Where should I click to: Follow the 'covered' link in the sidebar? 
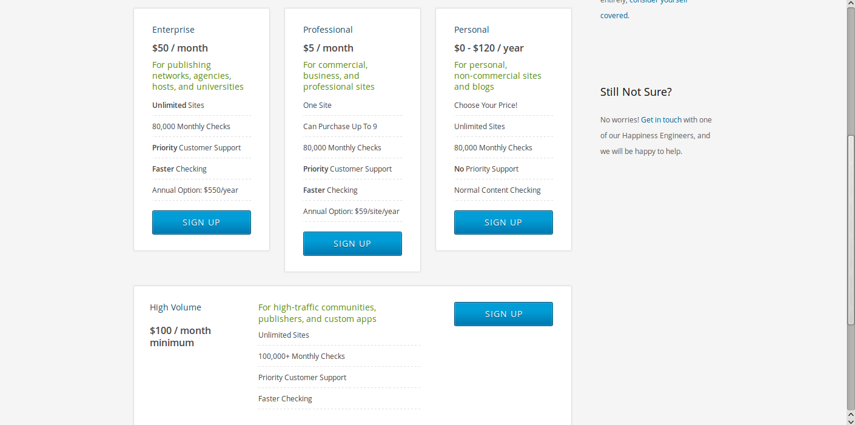pos(614,16)
